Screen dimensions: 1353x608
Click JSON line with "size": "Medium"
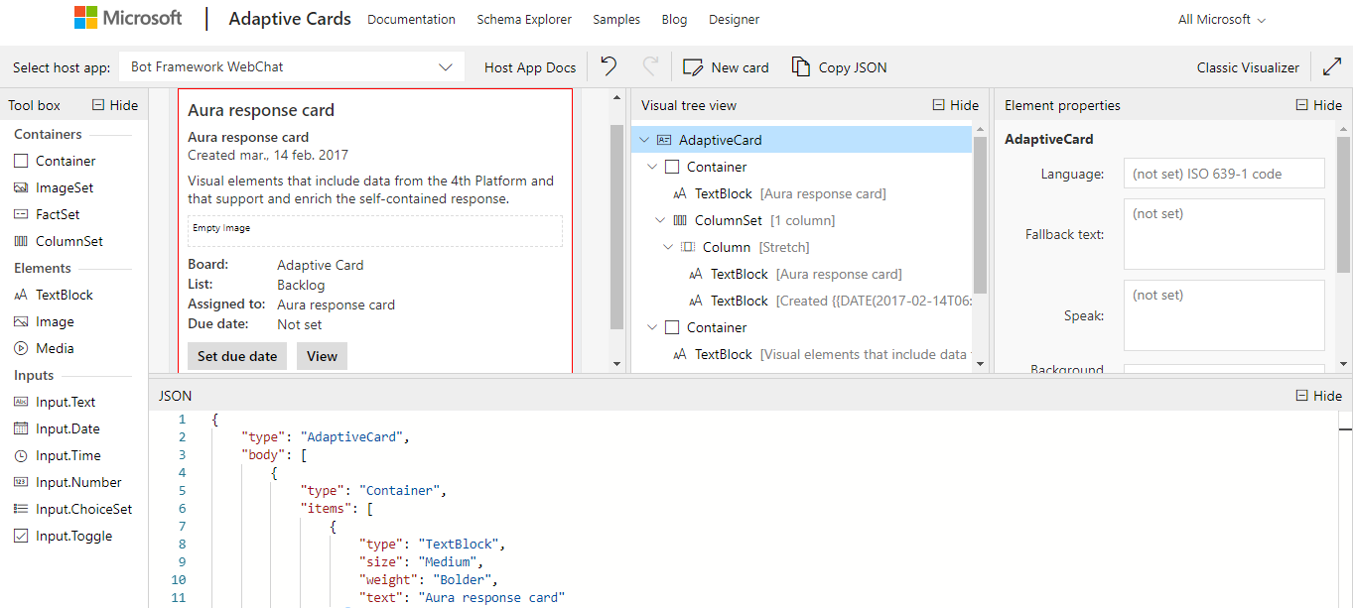tap(421, 561)
